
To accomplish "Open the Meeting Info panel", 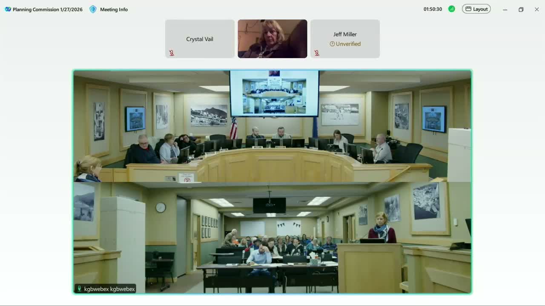I will (109, 9).
